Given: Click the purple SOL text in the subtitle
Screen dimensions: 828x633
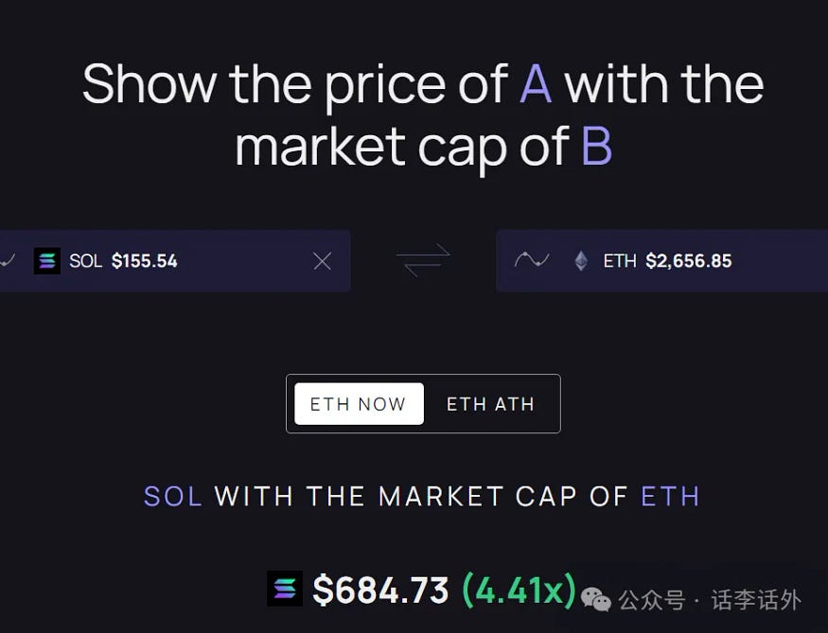Looking at the screenshot, I should point(173,497).
